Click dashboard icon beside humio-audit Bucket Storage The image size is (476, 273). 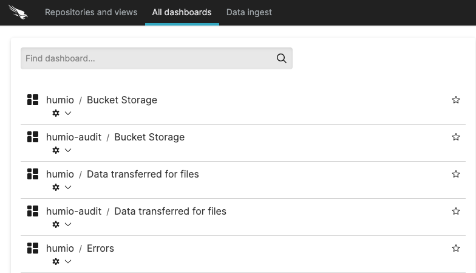pos(33,137)
